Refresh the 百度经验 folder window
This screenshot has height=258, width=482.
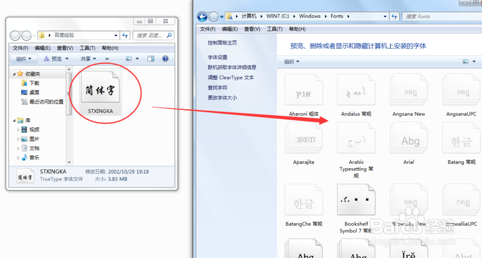125,35
